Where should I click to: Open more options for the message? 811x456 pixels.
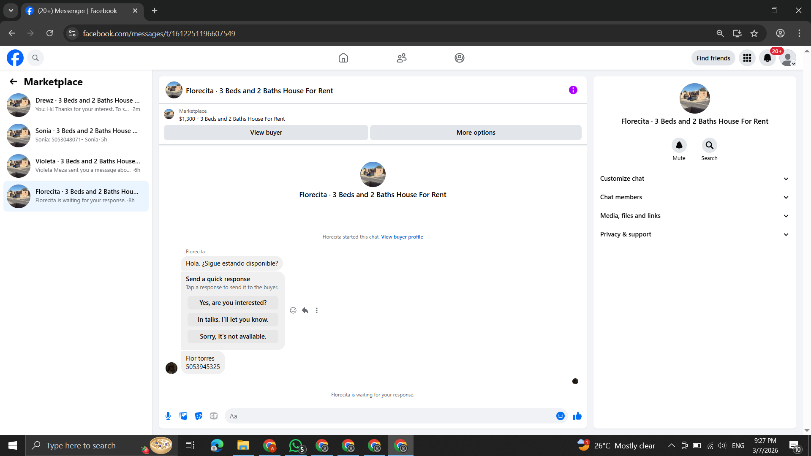click(317, 310)
